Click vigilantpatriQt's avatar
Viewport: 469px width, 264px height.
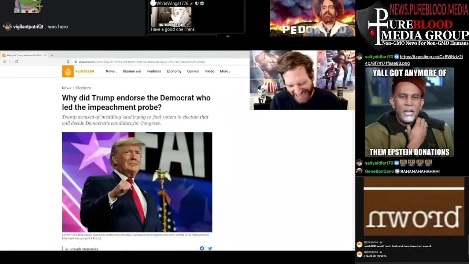point(7,26)
